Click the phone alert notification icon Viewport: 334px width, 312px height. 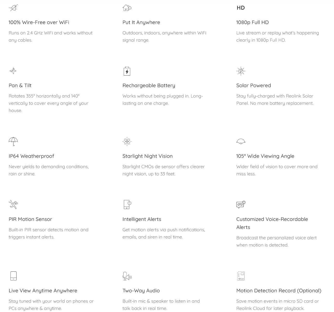click(x=127, y=204)
